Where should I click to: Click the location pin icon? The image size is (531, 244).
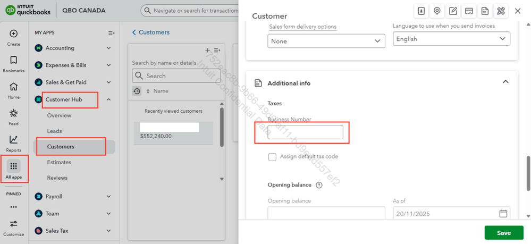pyautogui.click(x=437, y=11)
